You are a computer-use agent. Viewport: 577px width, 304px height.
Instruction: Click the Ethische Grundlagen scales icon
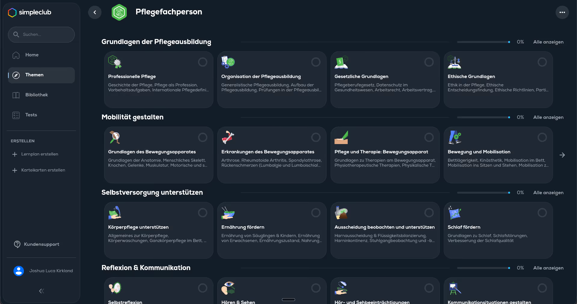(x=454, y=62)
